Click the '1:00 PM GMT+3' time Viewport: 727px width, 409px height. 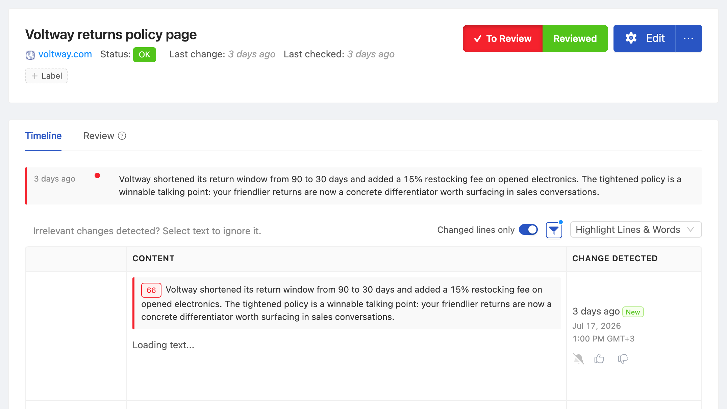603,339
